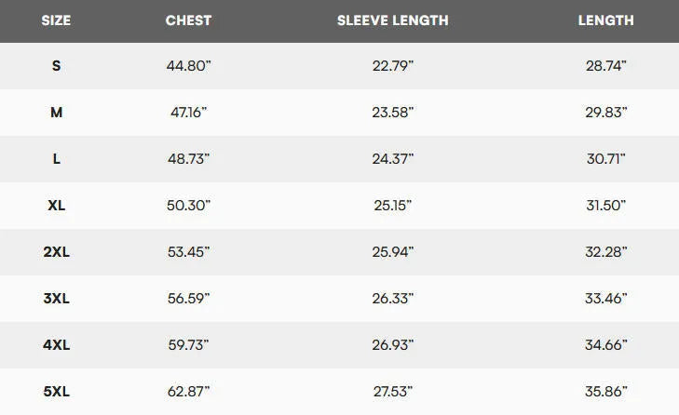Click the 4XL size row label
Screen dimensions: 679x415
(56, 345)
